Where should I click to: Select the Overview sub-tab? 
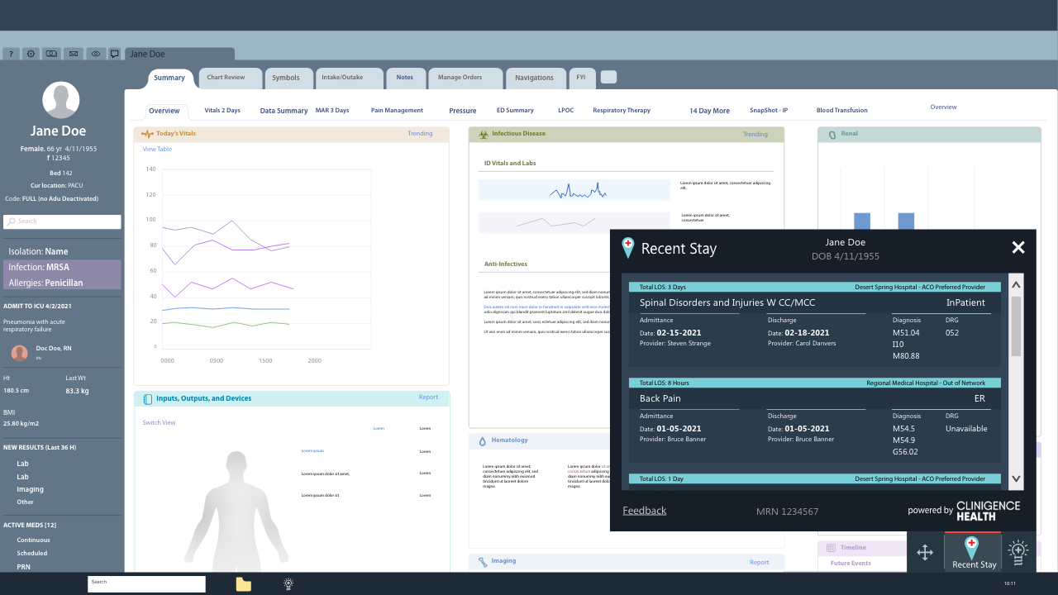pyautogui.click(x=164, y=111)
